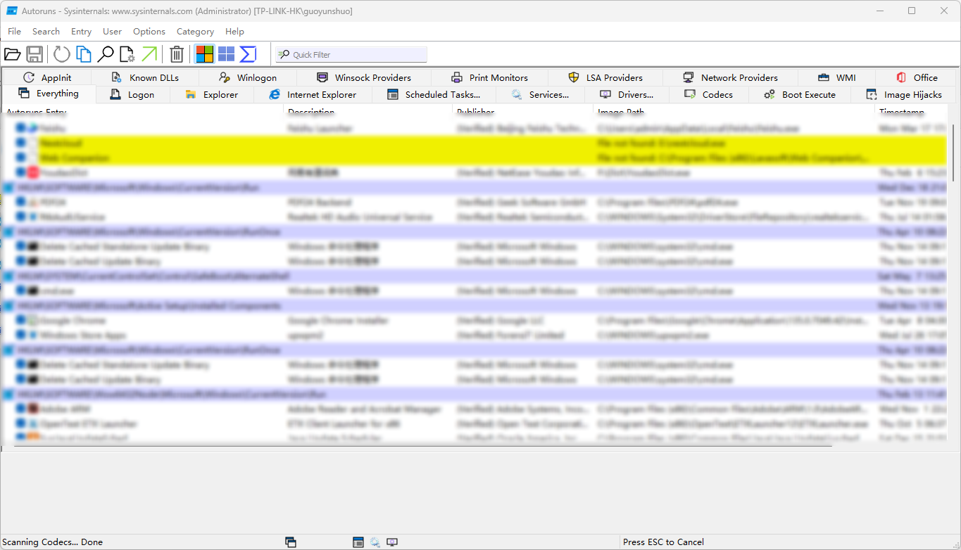Toggle the OpenText ETX Launcher checkbox
This screenshot has height=550, width=961.
click(21, 423)
